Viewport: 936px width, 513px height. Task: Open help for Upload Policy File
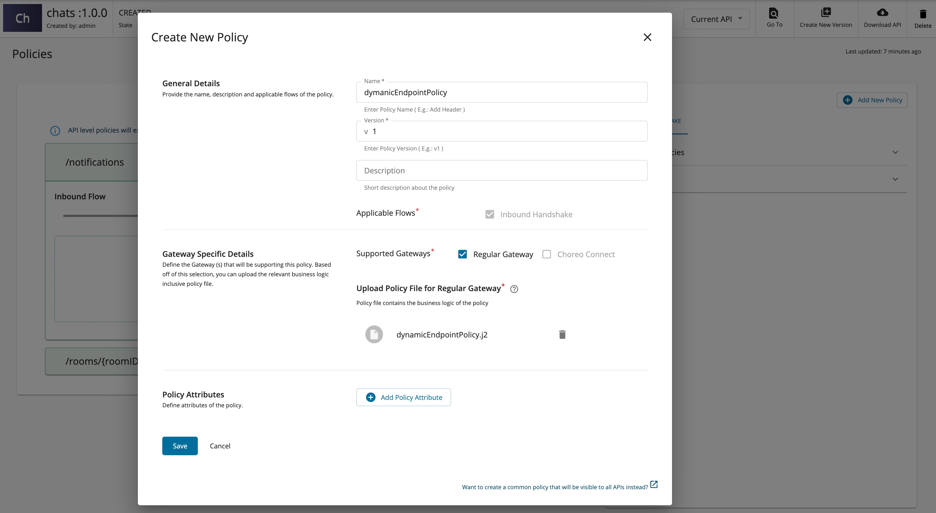click(x=514, y=289)
